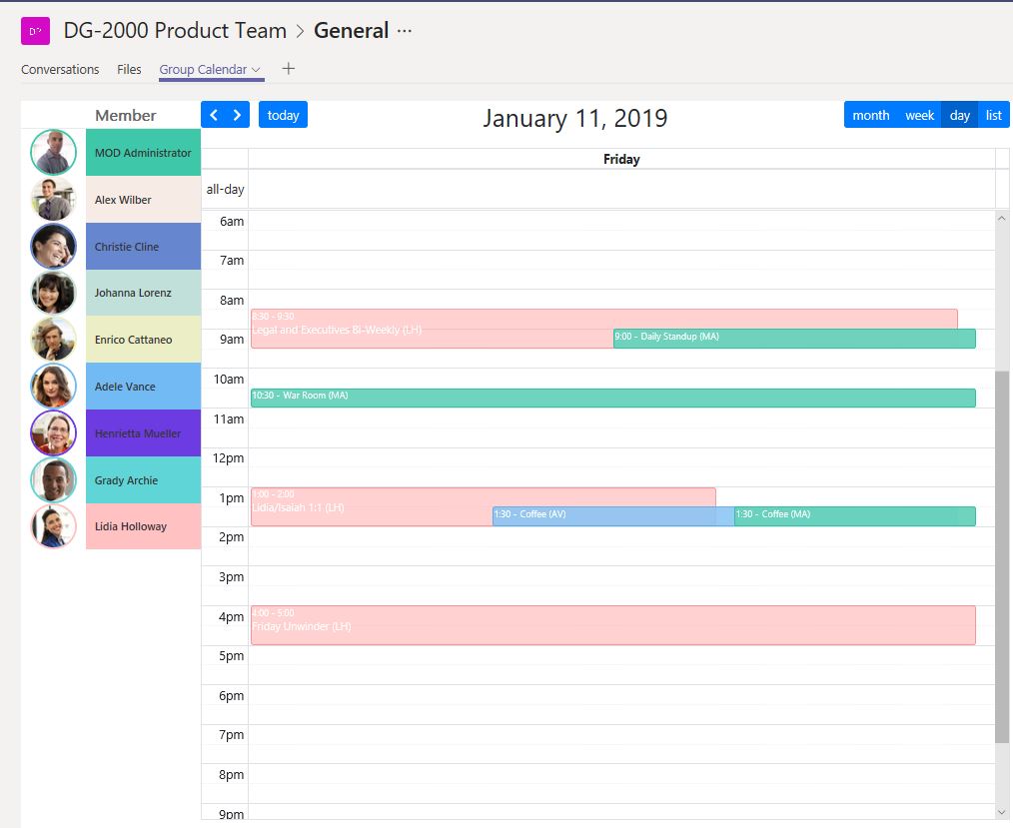Image resolution: width=1013 pixels, height=828 pixels.
Task: Select the week view toggle
Action: (x=919, y=114)
